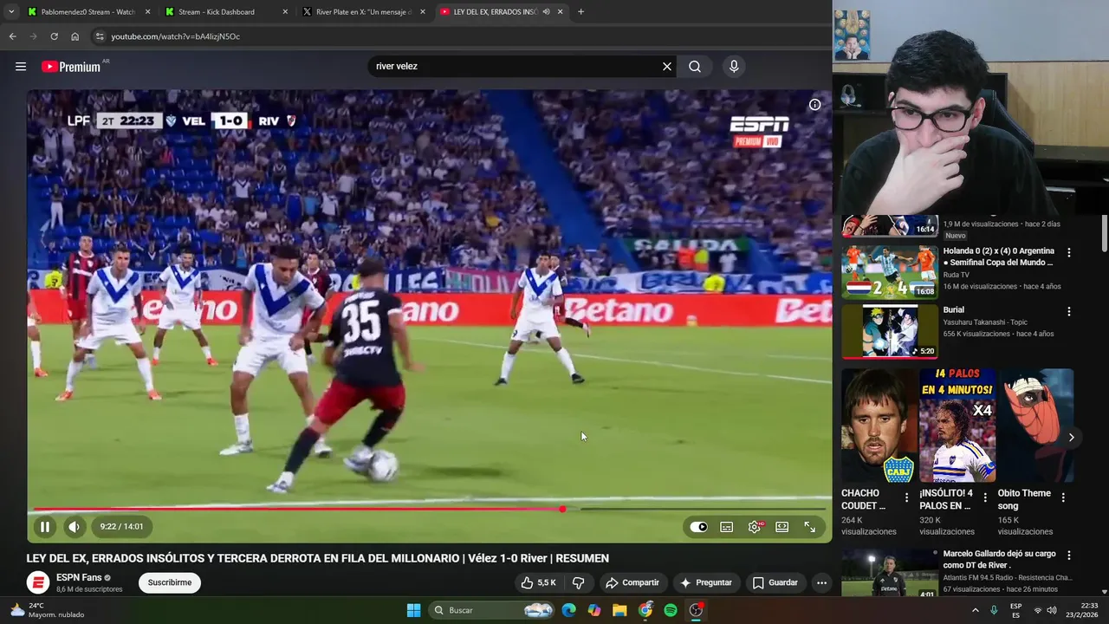Mute the video volume
This screenshot has width=1109, height=624.
[75, 526]
